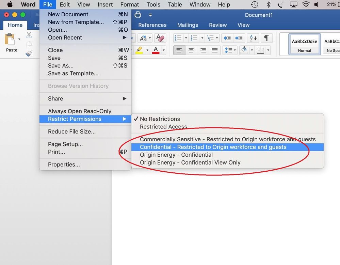
Task: Choose Reduce File Size...
Action: (85, 131)
